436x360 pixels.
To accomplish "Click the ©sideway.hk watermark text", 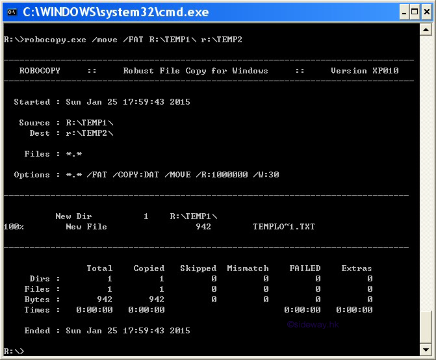I will click(313, 324).
